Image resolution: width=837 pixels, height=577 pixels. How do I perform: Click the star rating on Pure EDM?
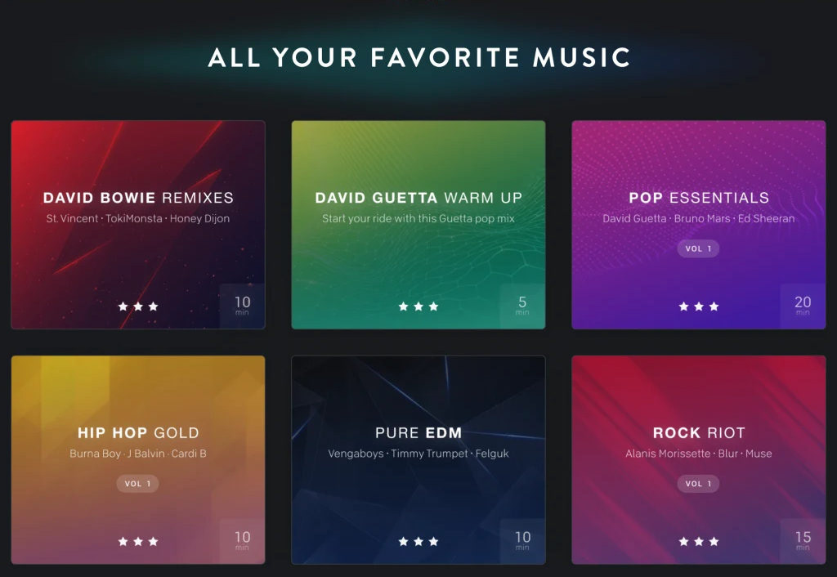[418, 541]
